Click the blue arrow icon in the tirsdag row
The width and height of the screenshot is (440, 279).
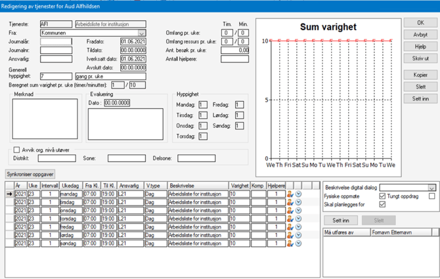tap(297, 202)
